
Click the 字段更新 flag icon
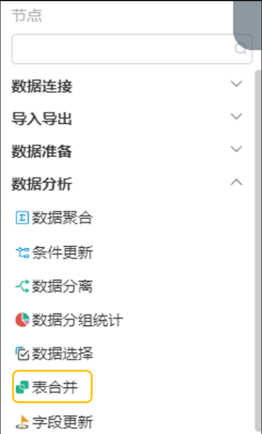click(x=22, y=422)
